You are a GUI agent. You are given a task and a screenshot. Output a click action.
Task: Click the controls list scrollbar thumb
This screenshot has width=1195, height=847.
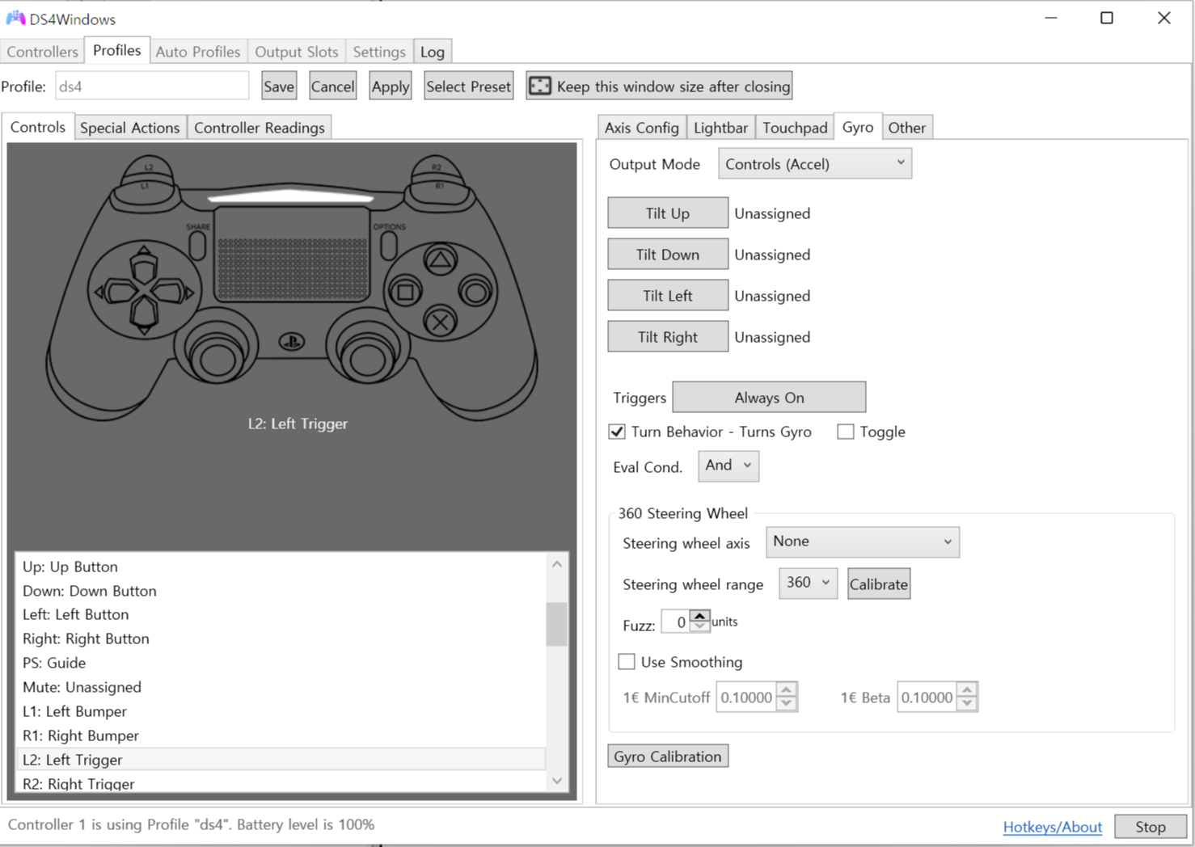[x=556, y=624]
